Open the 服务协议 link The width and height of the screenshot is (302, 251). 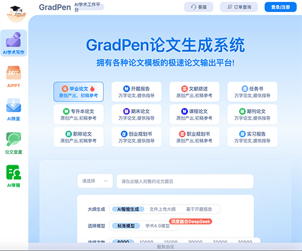click(165, 247)
